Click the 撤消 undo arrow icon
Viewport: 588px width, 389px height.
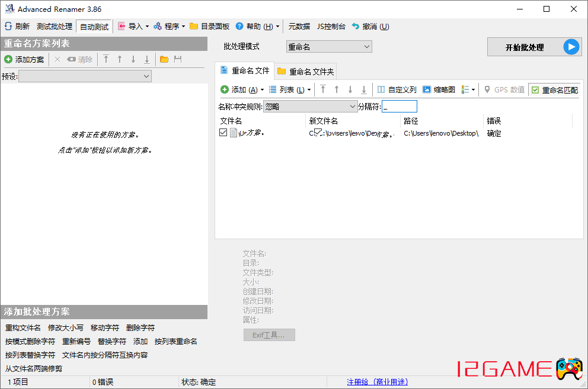[x=356, y=26]
